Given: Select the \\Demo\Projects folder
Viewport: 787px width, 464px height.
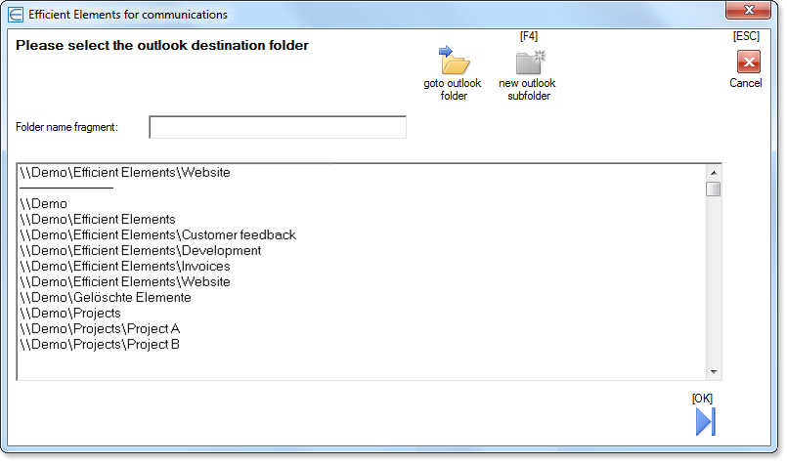Looking at the screenshot, I should click(x=70, y=313).
